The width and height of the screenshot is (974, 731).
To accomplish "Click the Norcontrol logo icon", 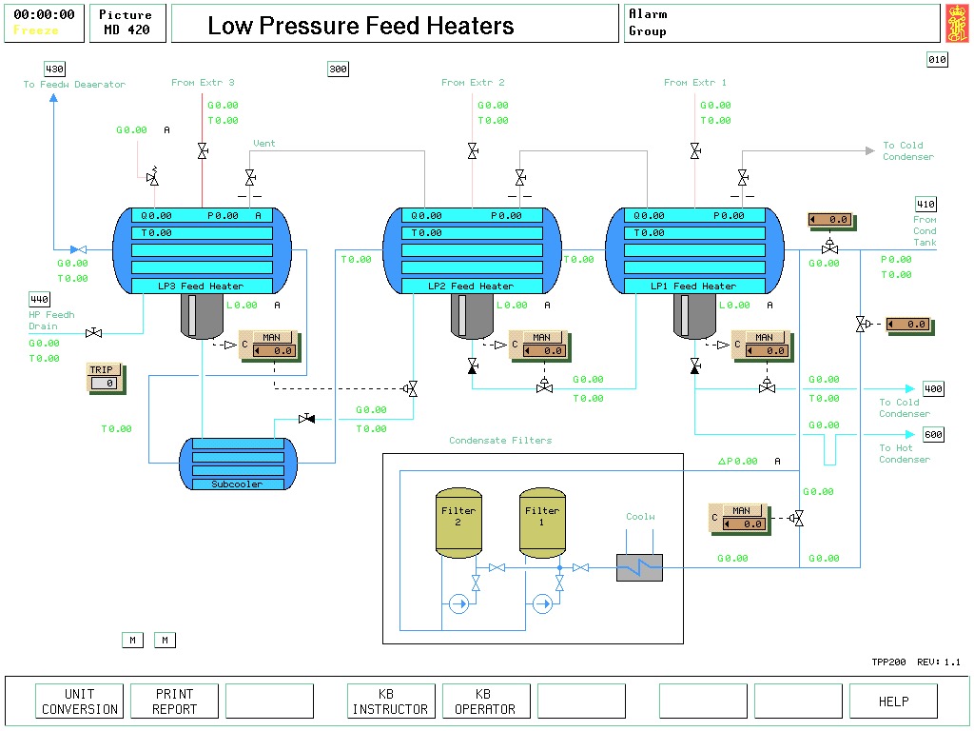I will pyautogui.click(x=957, y=24).
